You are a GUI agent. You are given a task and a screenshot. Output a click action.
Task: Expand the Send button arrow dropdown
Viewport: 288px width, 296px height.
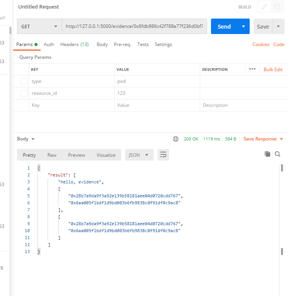[x=243, y=26]
